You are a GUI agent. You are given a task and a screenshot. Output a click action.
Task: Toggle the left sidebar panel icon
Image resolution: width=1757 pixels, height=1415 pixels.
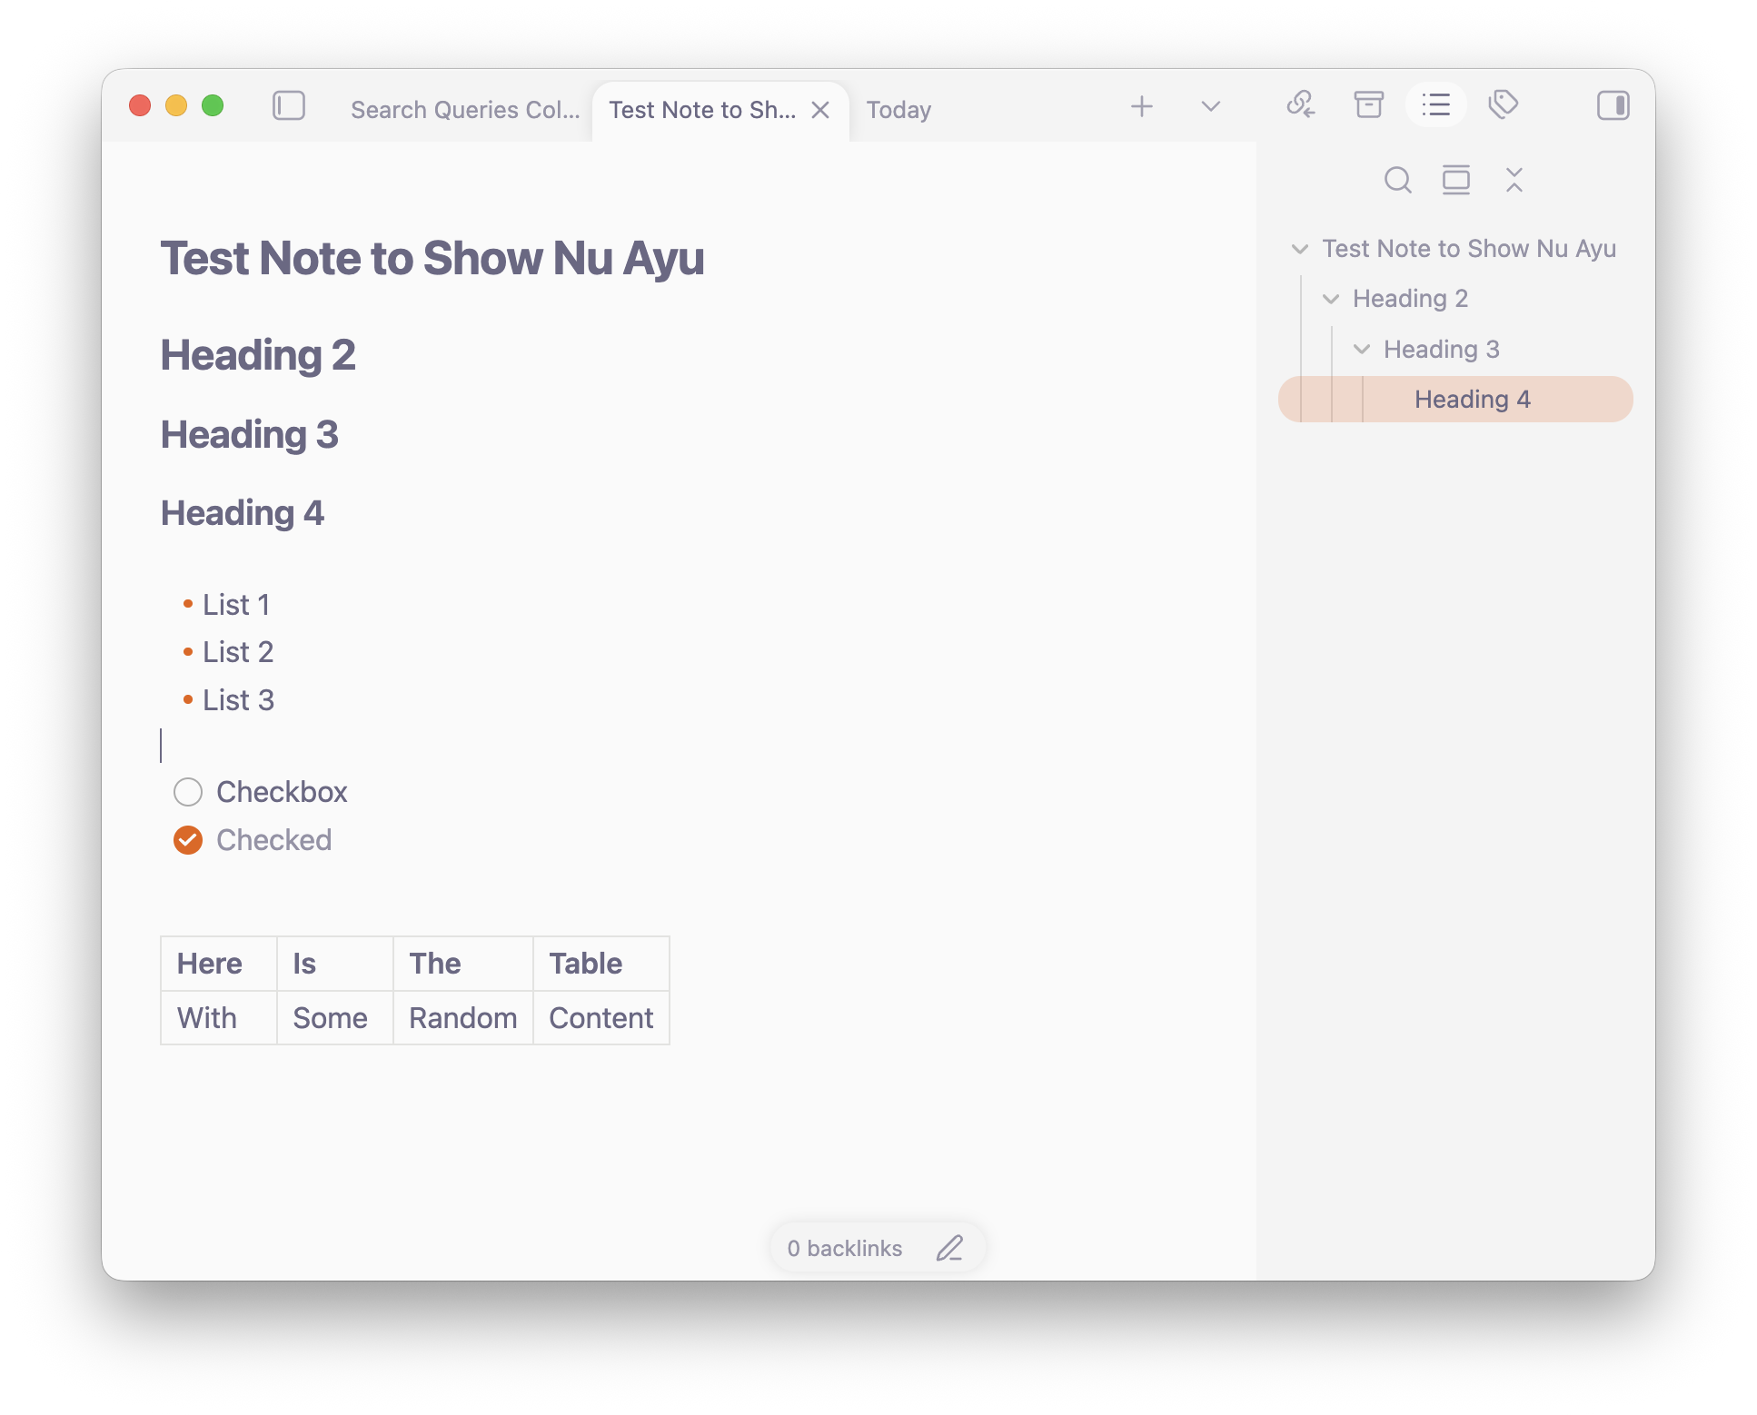point(289,106)
